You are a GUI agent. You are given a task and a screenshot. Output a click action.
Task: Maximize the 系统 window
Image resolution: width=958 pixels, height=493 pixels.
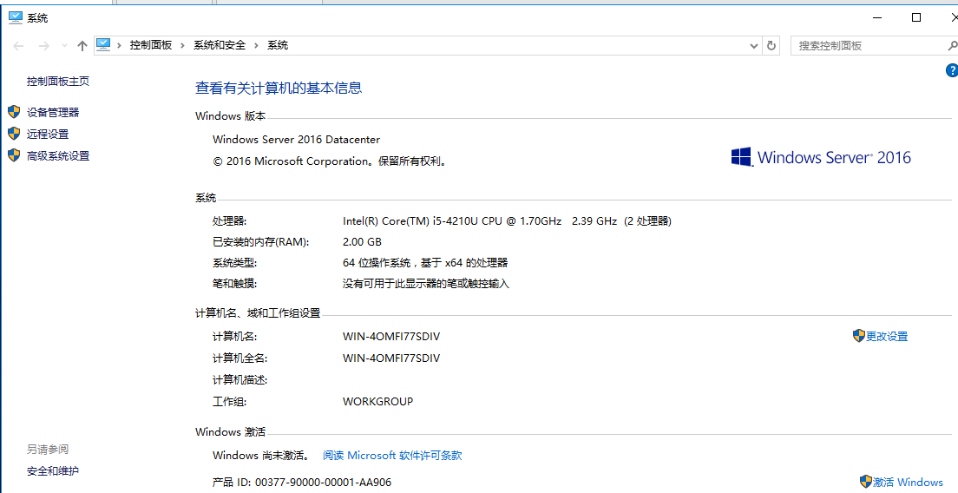click(915, 17)
